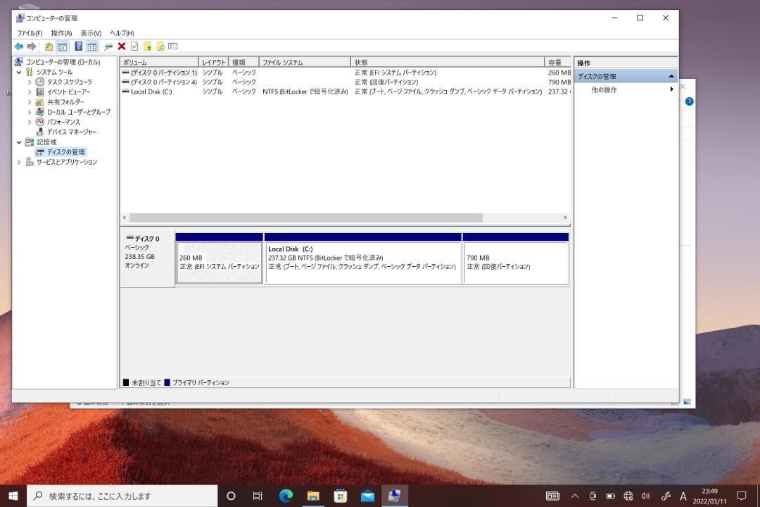This screenshot has height=507, width=760.
Task: Toggle the Show/Hide Console Tree toolbar icon
Action: tap(62, 46)
